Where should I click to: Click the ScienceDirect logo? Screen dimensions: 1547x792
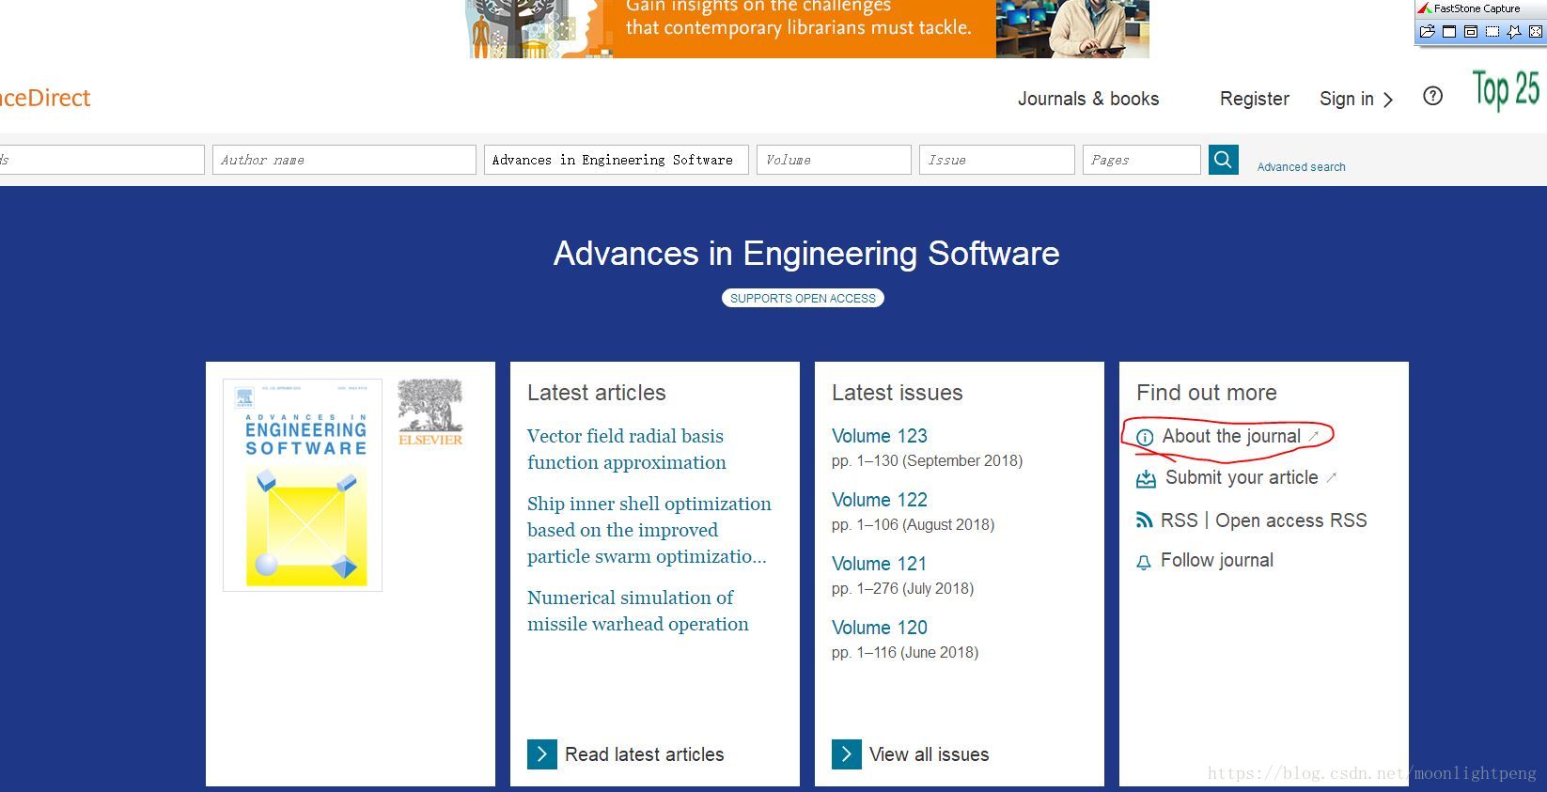click(45, 98)
